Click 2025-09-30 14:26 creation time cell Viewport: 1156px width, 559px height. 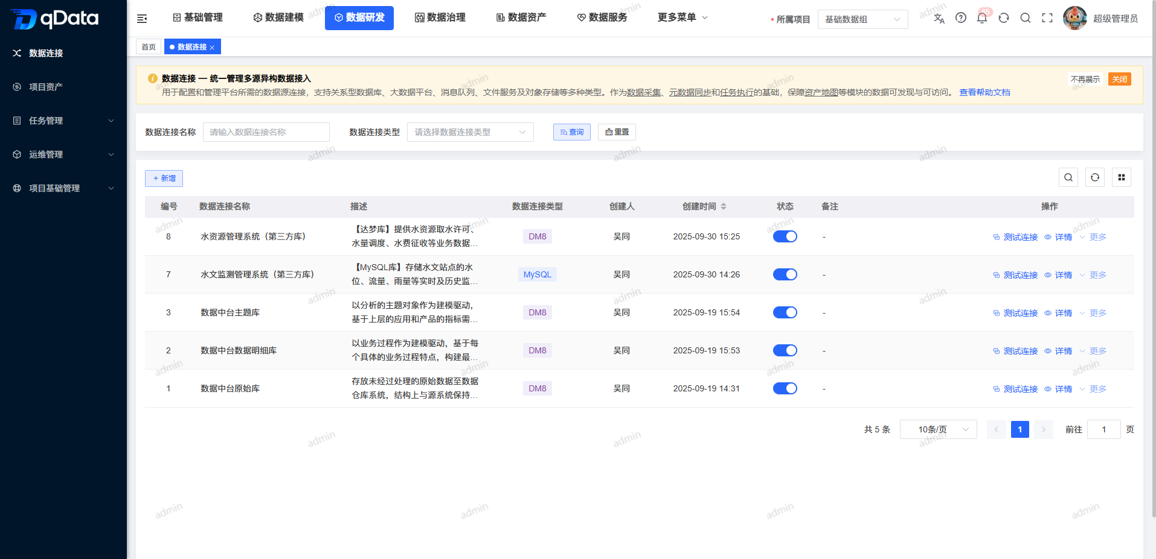pyautogui.click(x=707, y=274)
